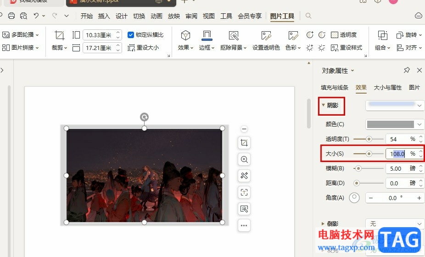Expand the 倒影 section
425x257 pixels.
323,224
